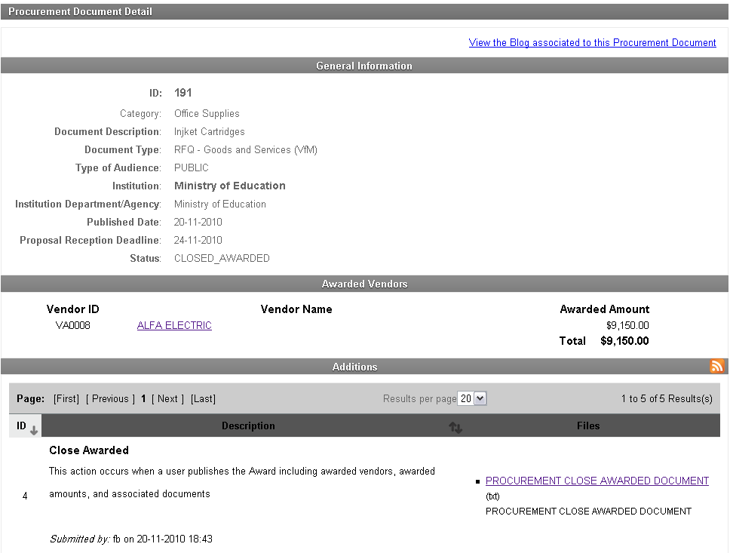Image resolution: width=730 pixels, height=553 pixels.
Task: Go to the Next results page
Action: [x=167, y=399]
